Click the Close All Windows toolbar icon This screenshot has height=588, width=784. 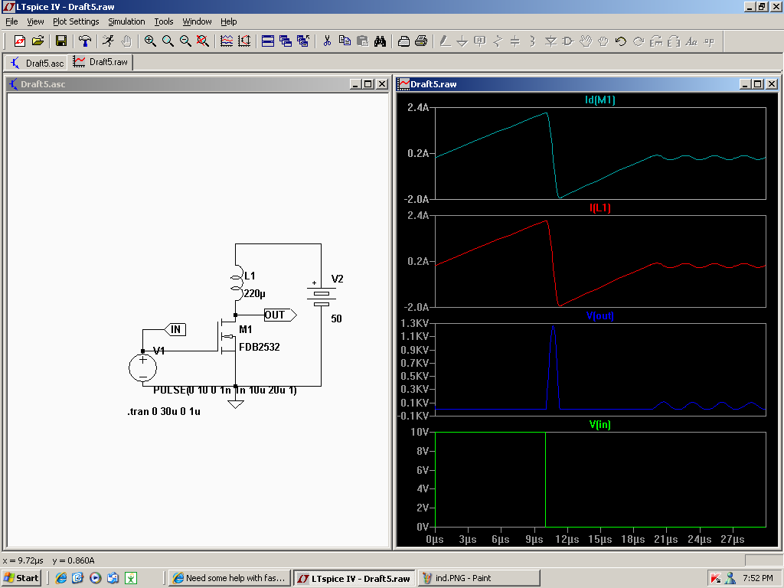click(303, 41)
